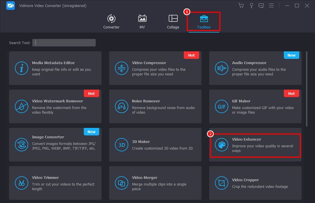This screenshot has height=203, width=315.
Task: Click the Video Merger icon
Action: click(122, 183)
